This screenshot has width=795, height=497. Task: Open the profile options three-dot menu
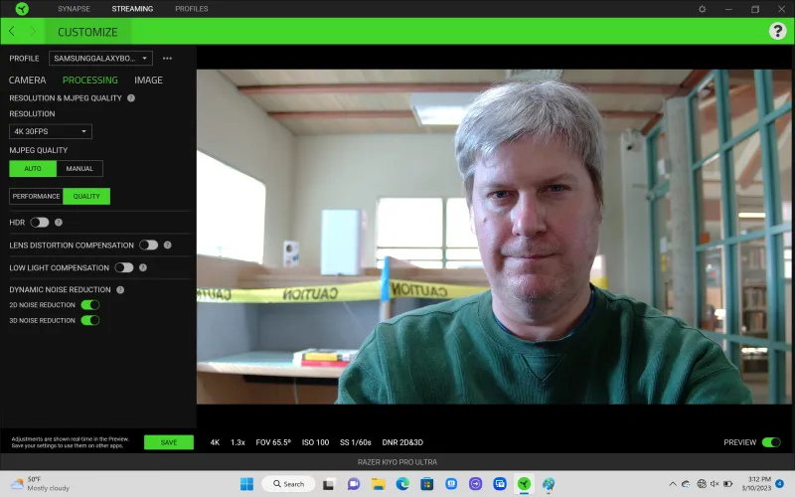167,59
